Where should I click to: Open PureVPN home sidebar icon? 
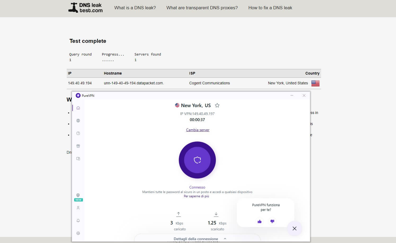click(78, 108)
